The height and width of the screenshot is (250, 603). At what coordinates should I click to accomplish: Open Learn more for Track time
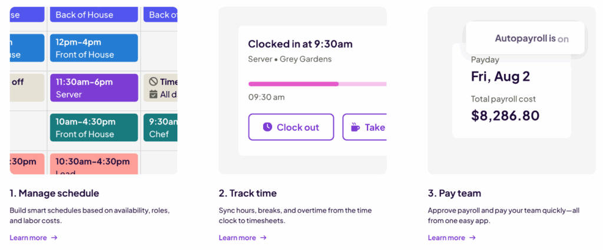pos(237,238)
